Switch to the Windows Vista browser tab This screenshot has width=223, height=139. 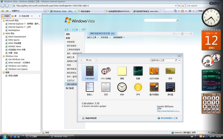pos(63,11)
